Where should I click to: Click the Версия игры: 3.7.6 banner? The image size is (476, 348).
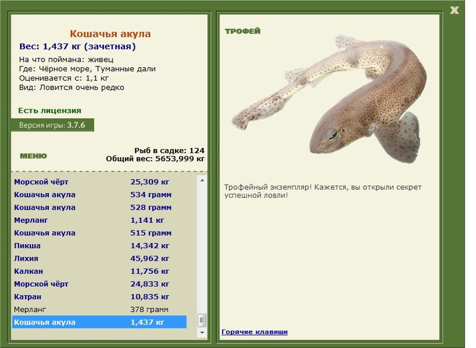click(x=52, y=125)
